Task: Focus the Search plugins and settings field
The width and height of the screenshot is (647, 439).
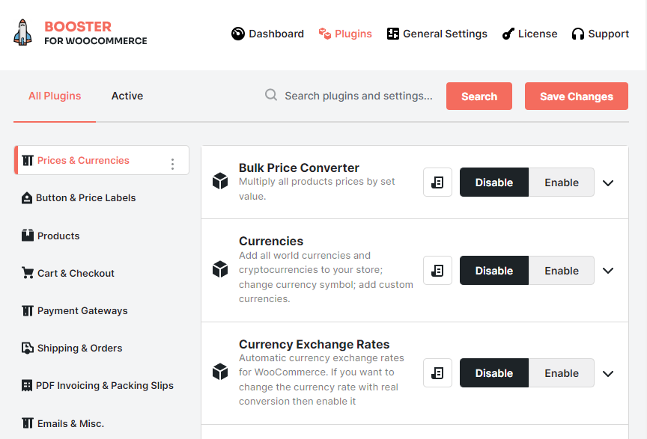Action: 358,96
